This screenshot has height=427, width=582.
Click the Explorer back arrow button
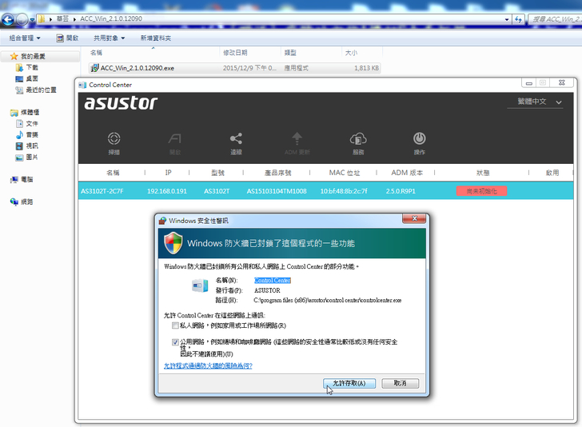(8, 19)
